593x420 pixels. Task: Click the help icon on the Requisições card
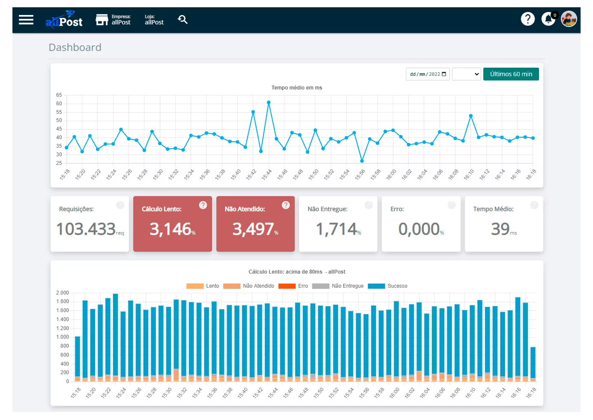pos(120,205)
